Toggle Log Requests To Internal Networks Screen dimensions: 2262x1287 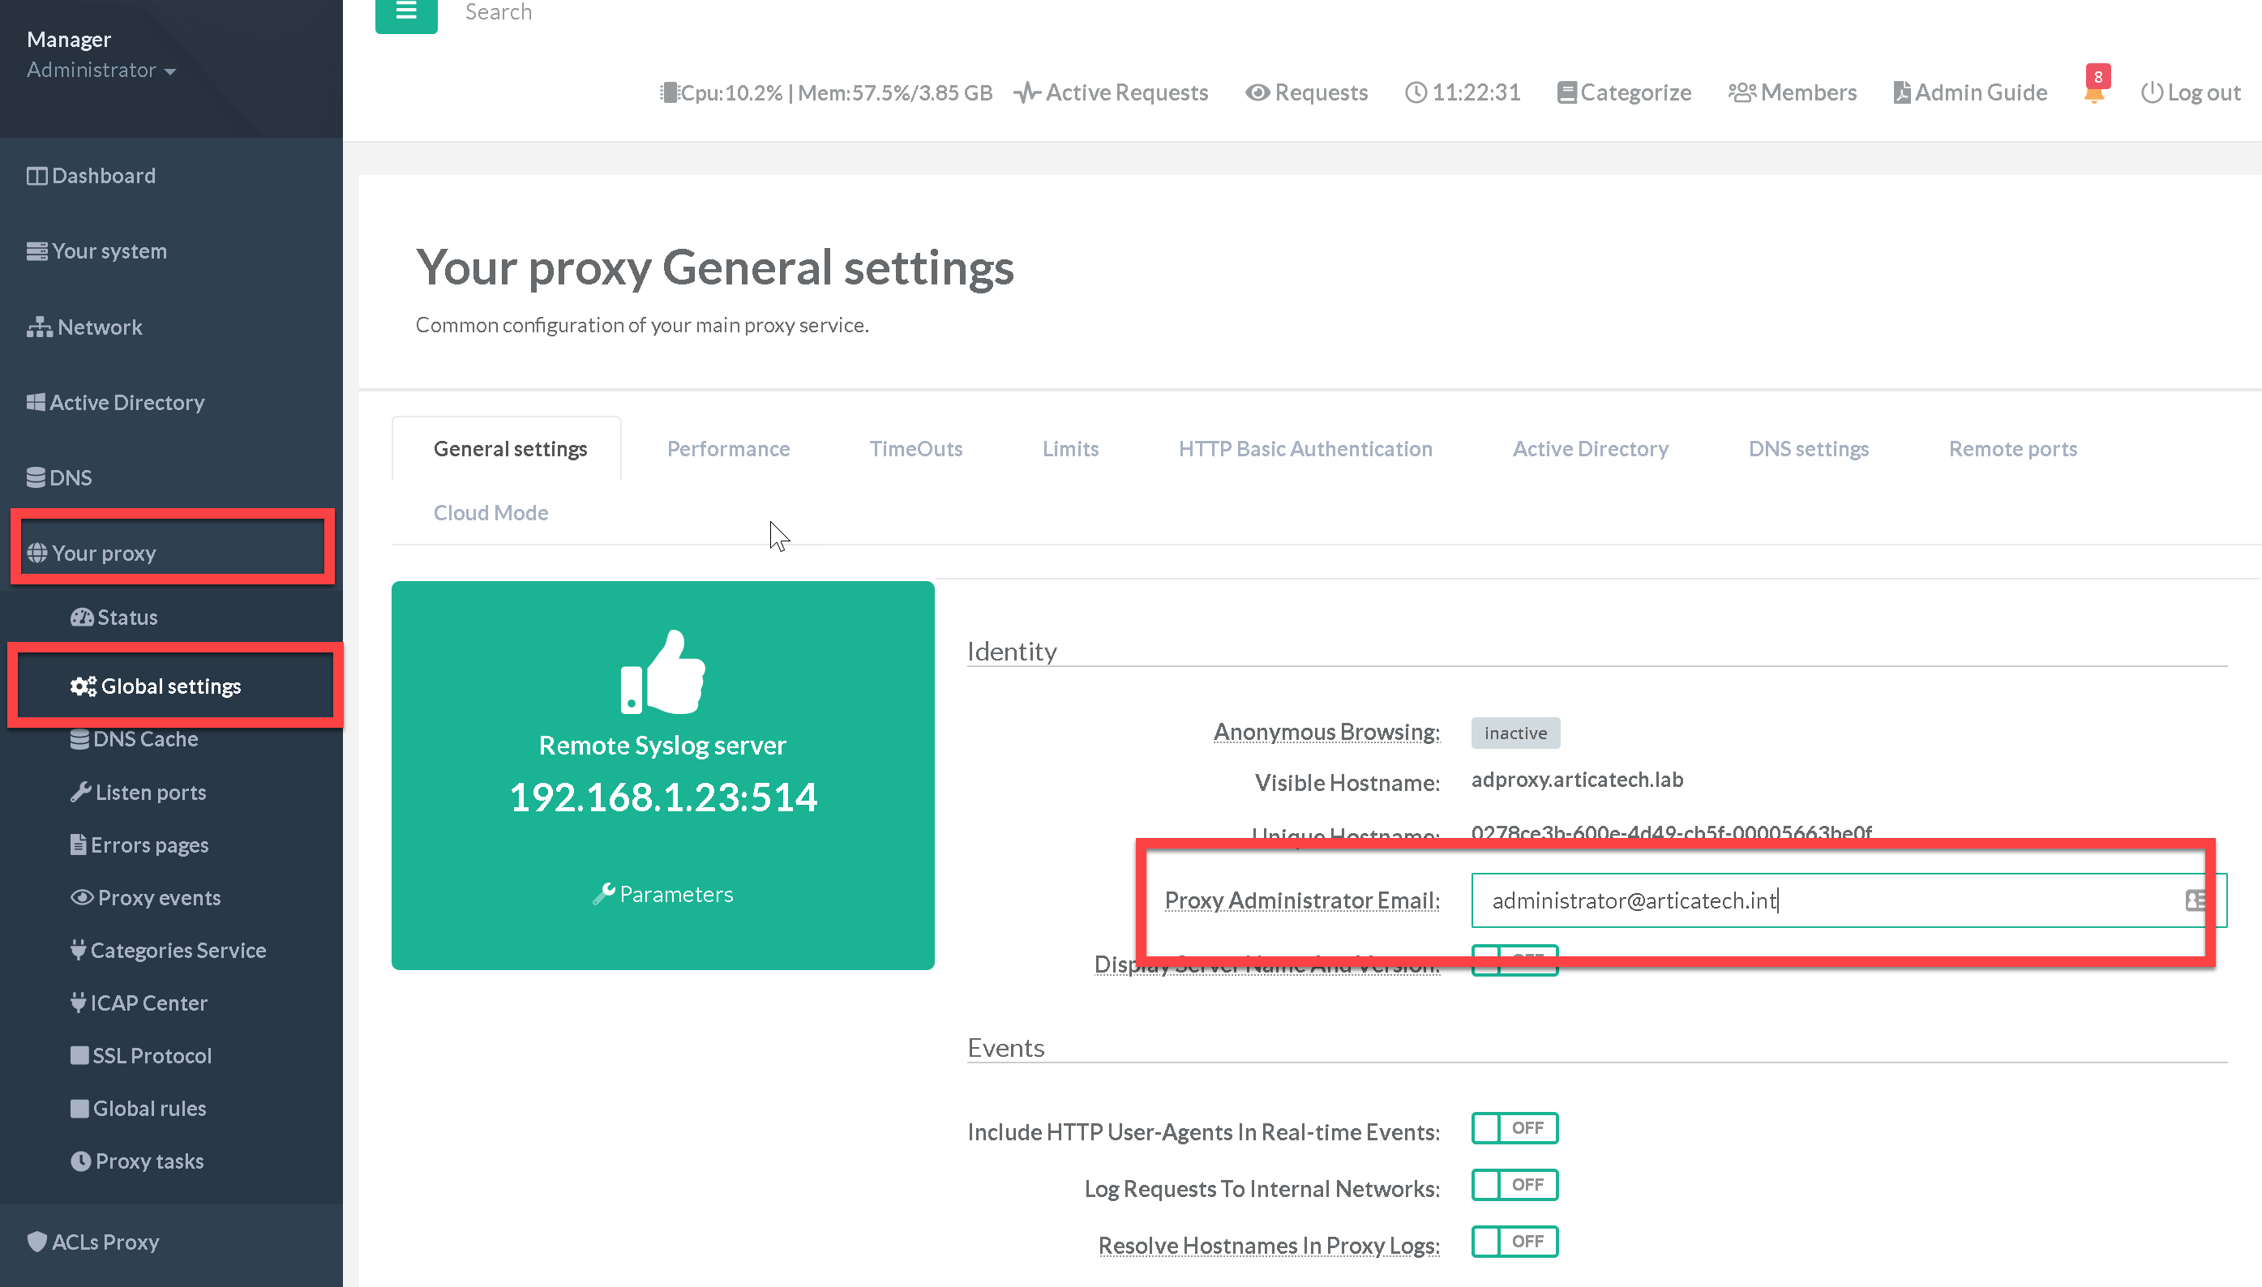[x=1514, y=1184]
